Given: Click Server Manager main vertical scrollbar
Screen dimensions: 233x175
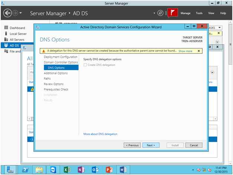Looking at the screenshot, I should 230,44.
